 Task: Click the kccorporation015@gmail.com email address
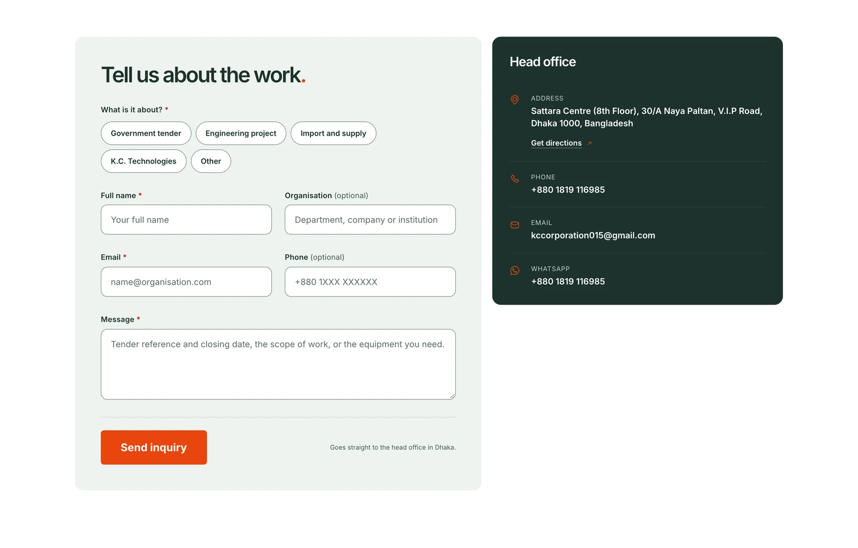tap(593, 235)
